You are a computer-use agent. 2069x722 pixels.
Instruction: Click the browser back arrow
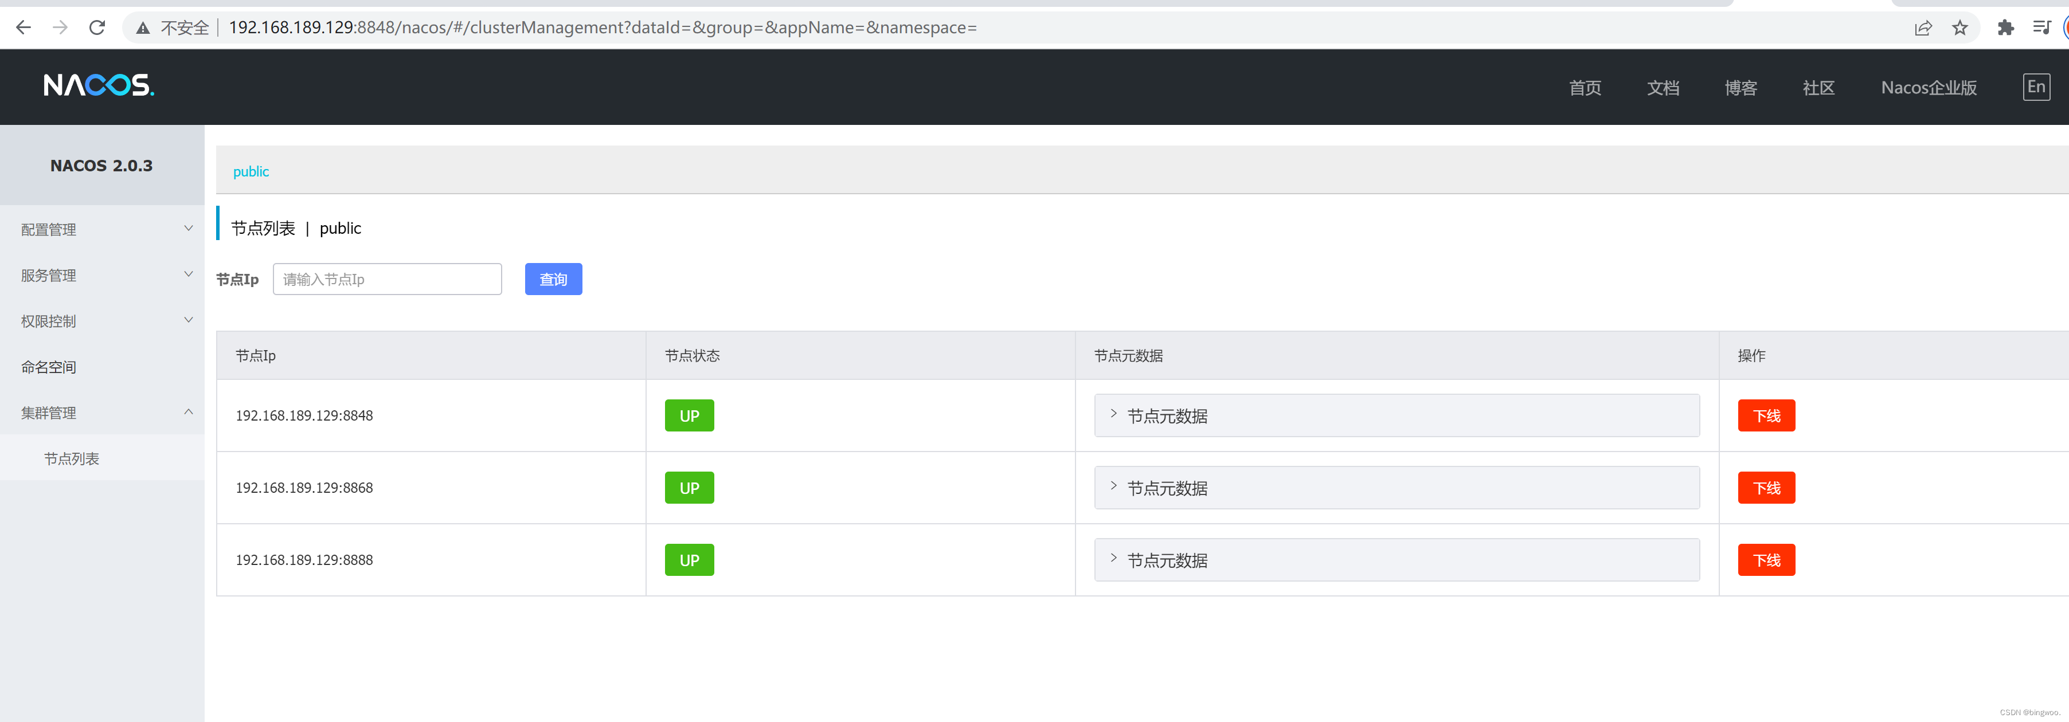[x=24, y=28]
